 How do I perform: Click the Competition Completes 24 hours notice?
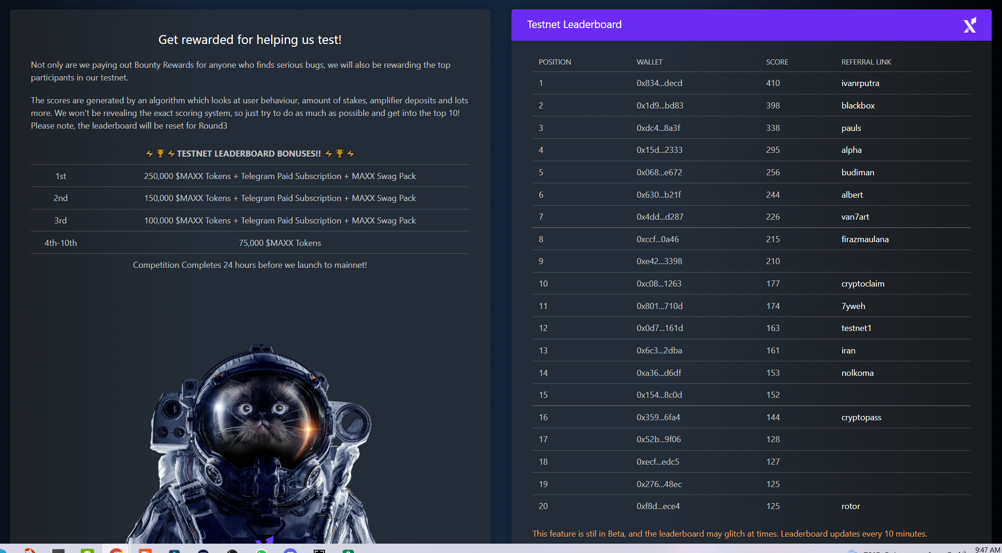[250, 265]
